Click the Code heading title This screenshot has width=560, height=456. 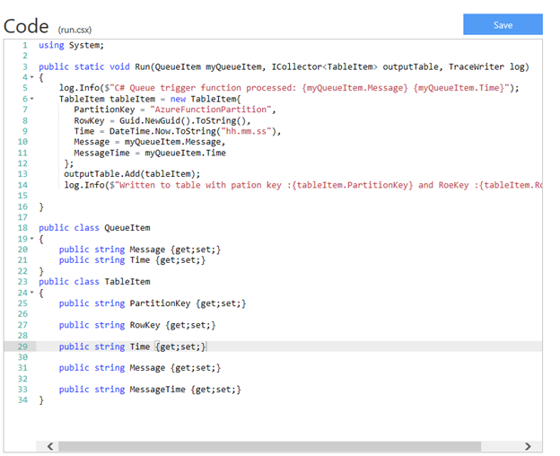pyautogui.click(x=26, y=25)
